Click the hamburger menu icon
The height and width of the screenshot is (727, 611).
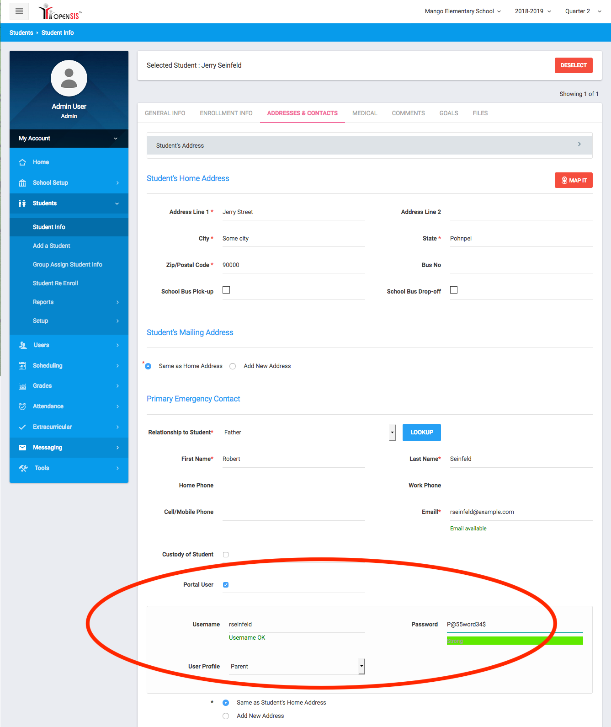point(19,11)
